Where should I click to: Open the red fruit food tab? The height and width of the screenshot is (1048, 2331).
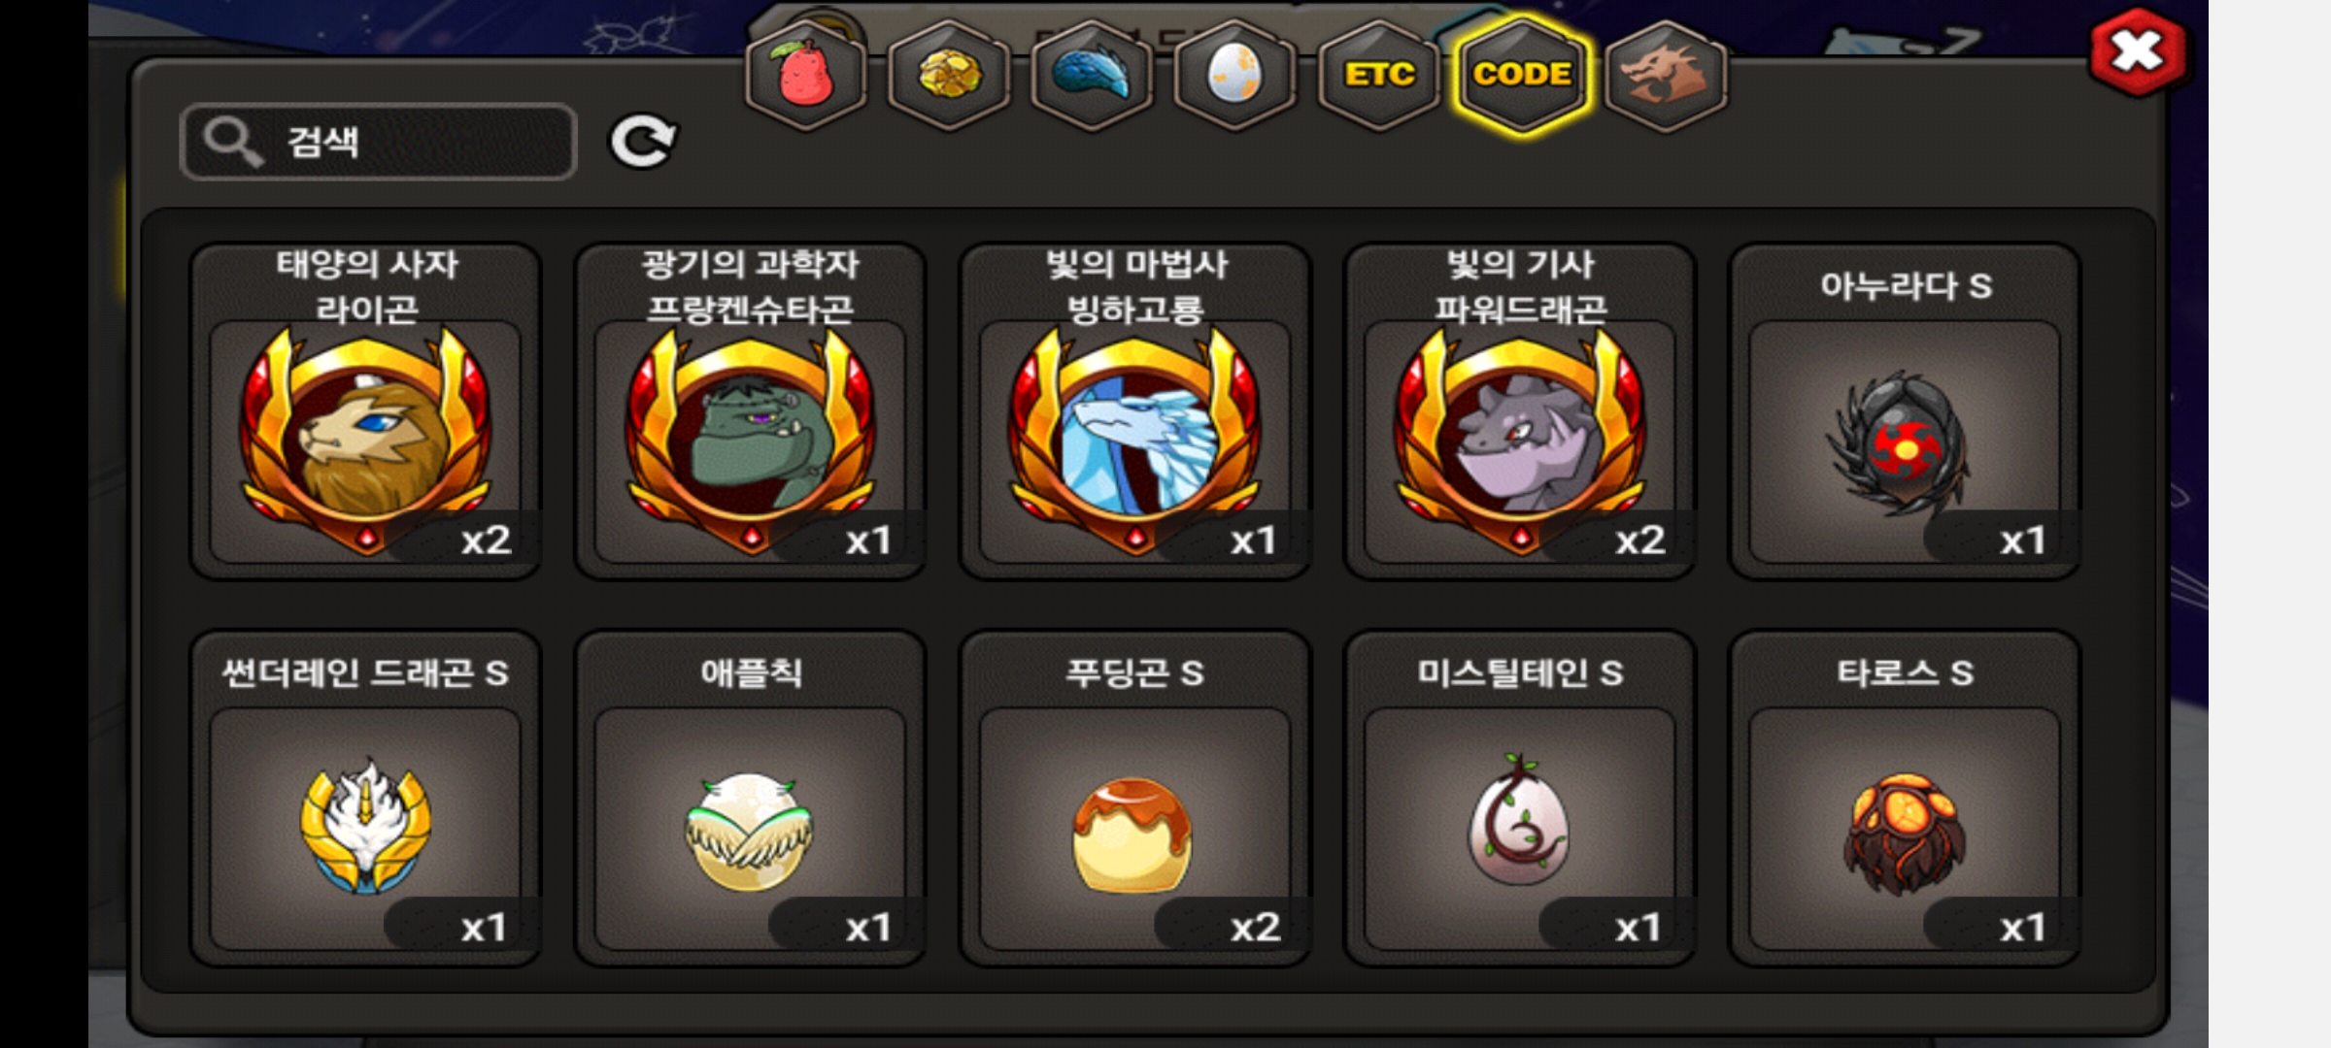click(805, 74)
